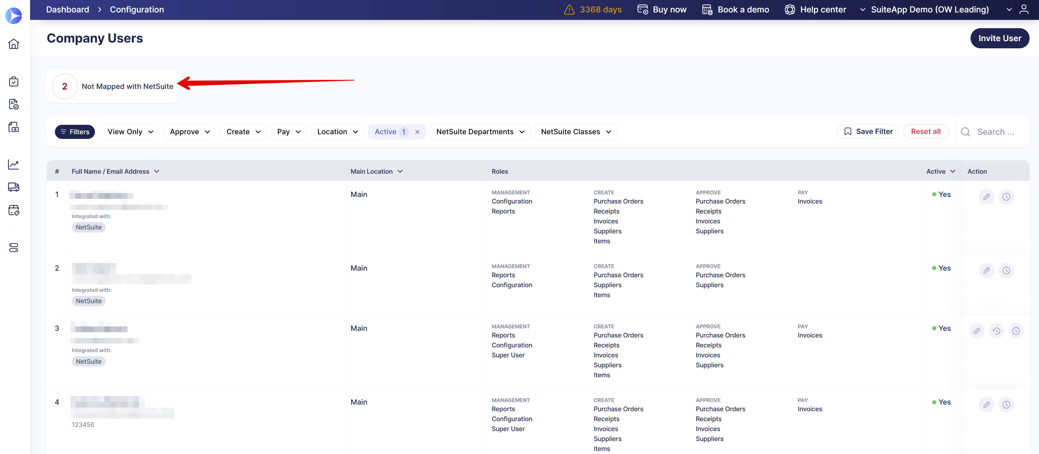Click the clock icon for user 2
Screen dimensions: 1039x454
tap(1006, 271)
